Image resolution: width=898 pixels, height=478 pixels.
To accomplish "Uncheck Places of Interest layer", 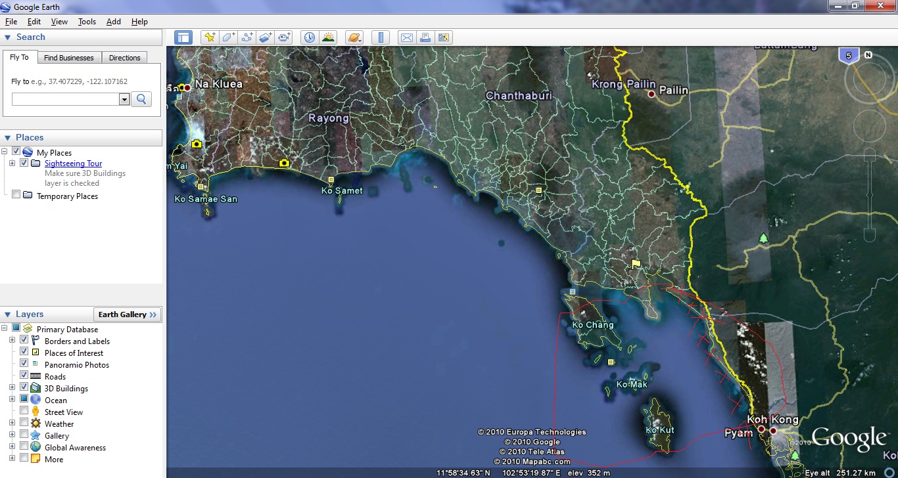I will 24,352.
